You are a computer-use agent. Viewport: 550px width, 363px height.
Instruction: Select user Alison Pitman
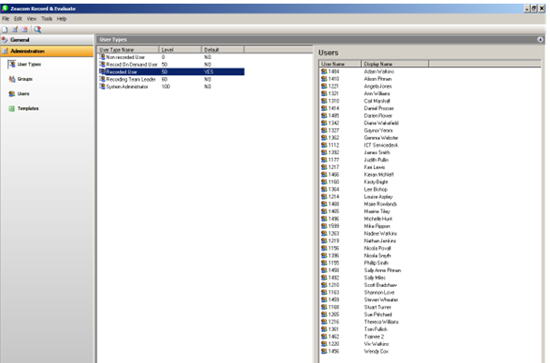pos(378,79)
